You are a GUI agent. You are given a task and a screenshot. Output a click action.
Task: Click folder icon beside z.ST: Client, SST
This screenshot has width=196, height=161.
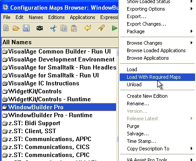[5, 131]
